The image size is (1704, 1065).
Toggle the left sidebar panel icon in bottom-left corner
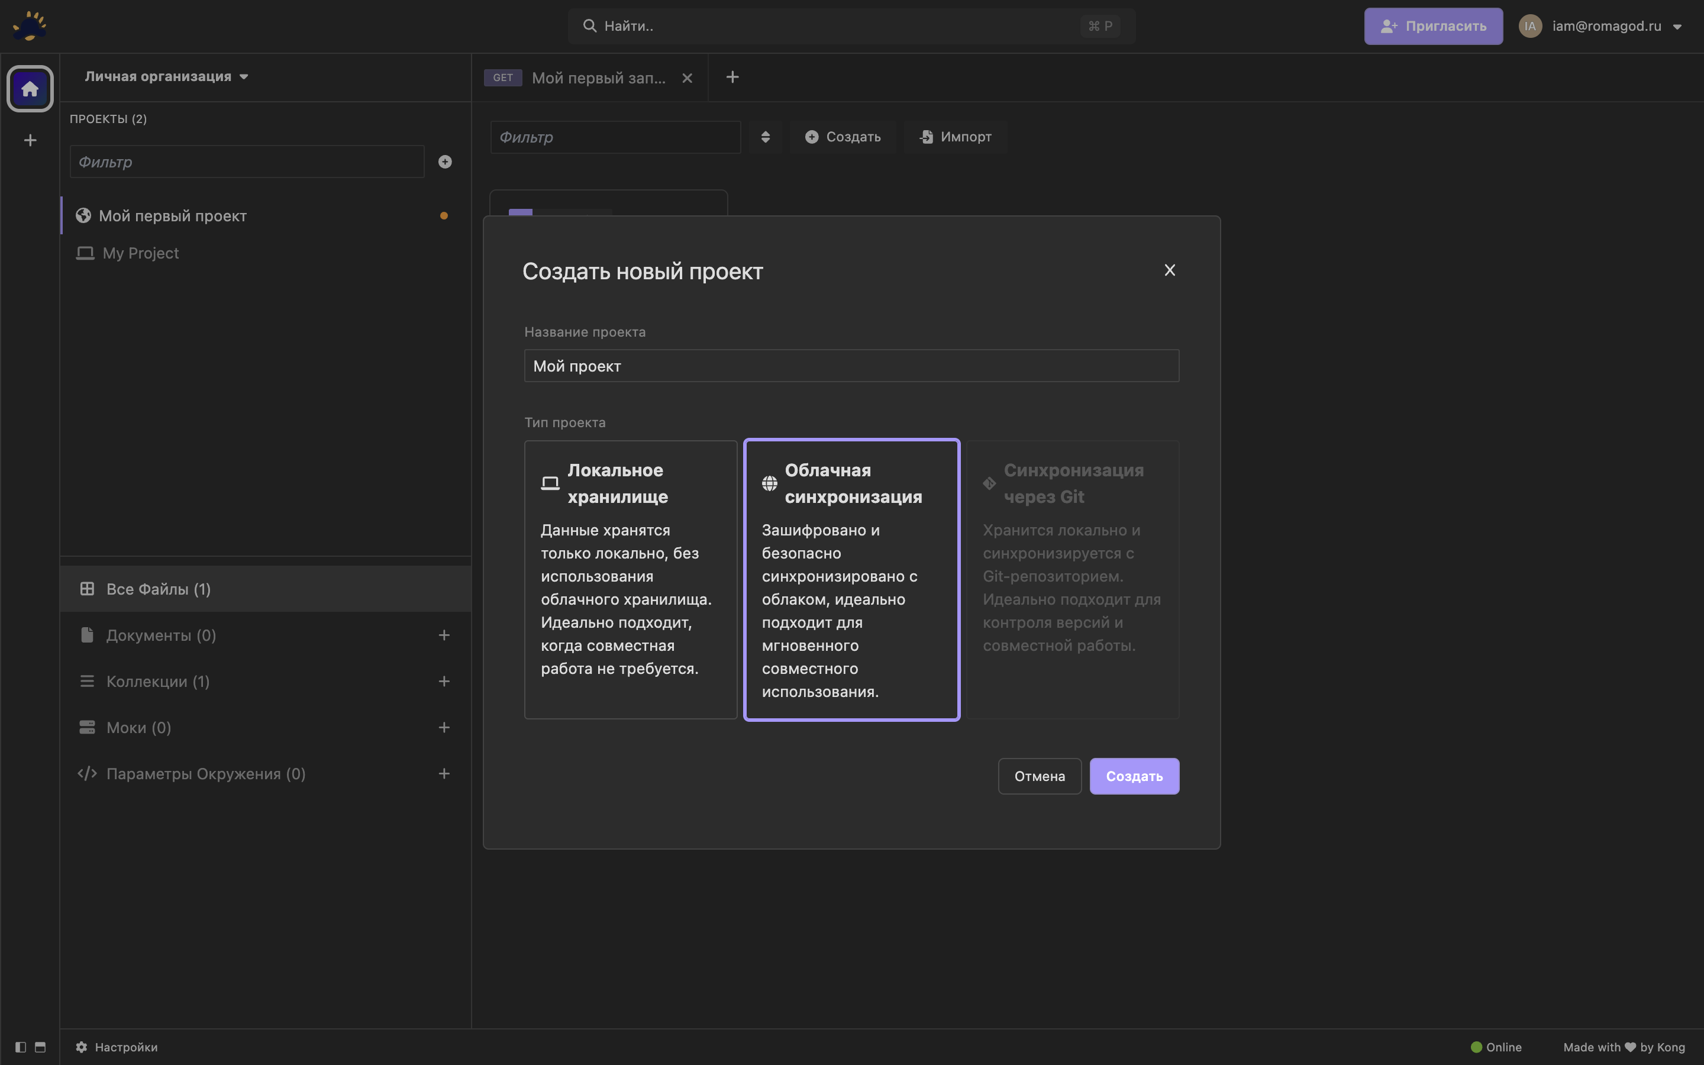21,1047
